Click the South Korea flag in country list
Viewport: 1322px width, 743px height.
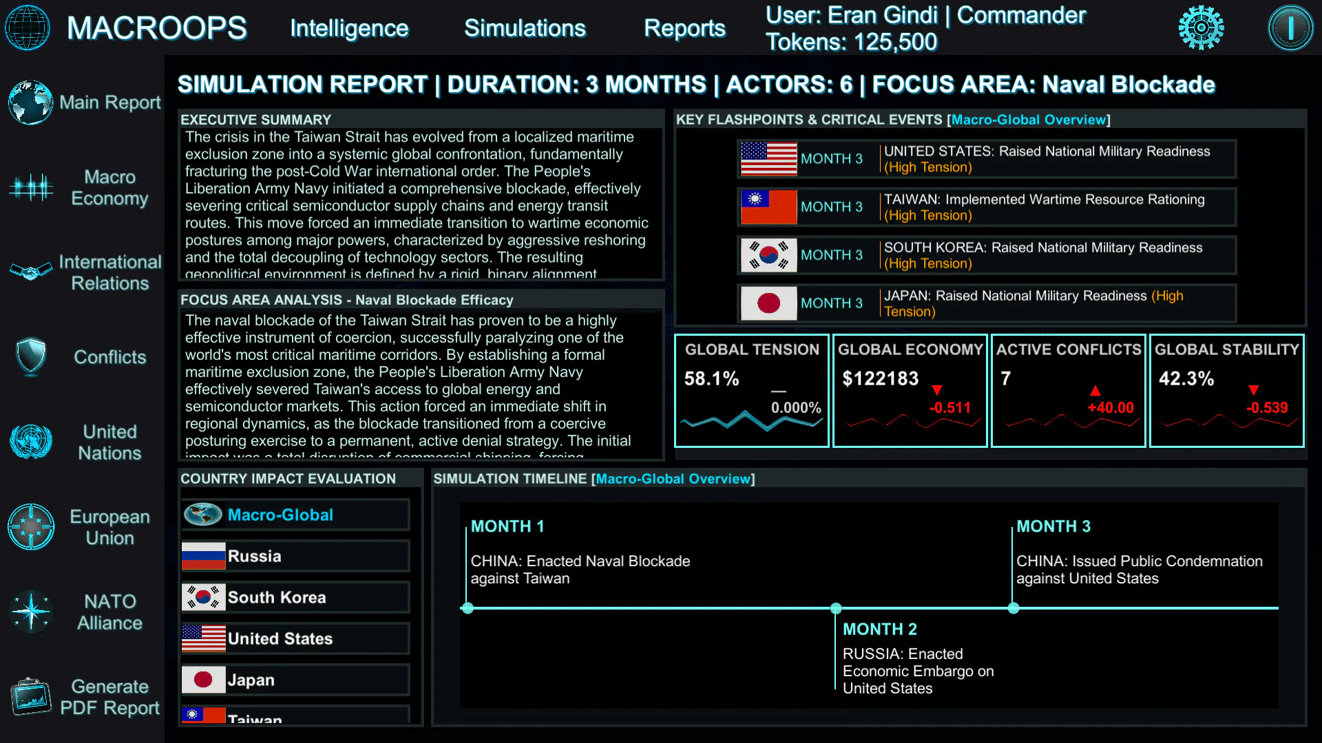tap(203, 597)
